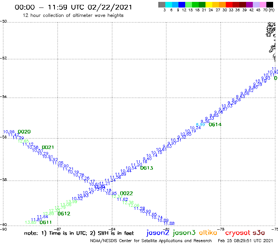Click the date range title text

73,8
